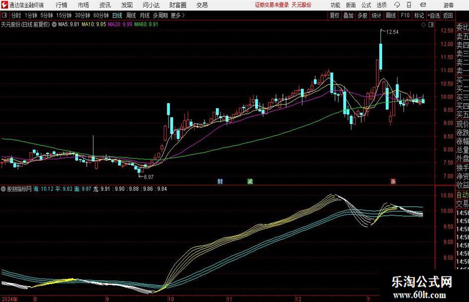Select the 日线 daily period tab
The width and height of the screenshot is (469, 302).
pos(117,15)
